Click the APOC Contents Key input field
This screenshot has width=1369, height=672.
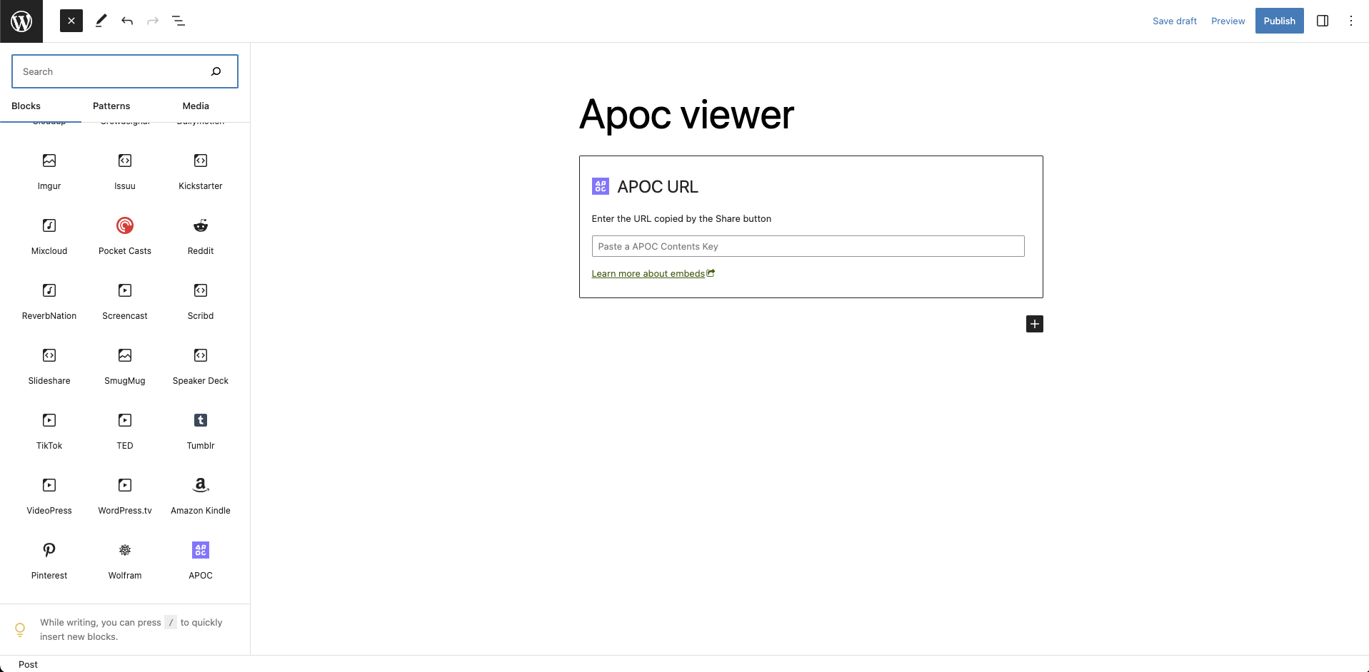click(808, 247)
